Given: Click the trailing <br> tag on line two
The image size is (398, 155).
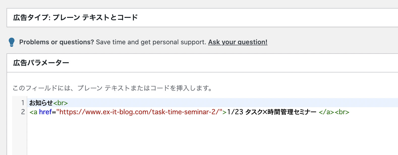Looking at the screenshot, I should (342, 112).
